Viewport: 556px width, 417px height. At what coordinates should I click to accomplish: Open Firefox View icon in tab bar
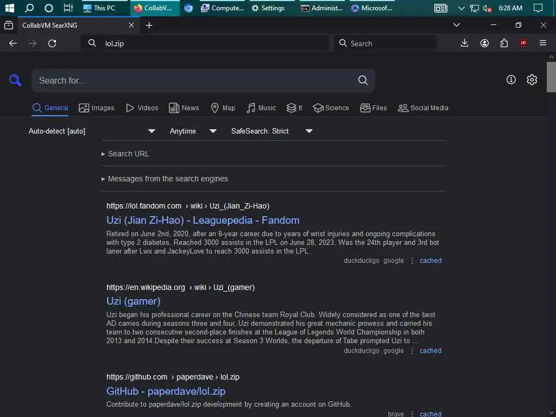[9, 25]
